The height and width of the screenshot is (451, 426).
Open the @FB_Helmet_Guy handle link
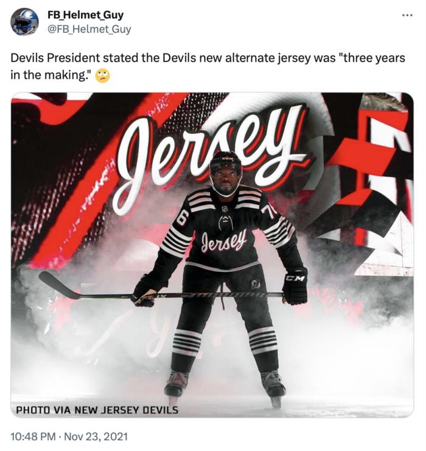click(89, 29)
